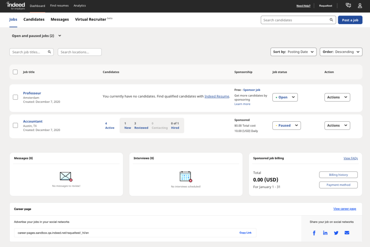
Task: Open Find resumes in top navigation
Action: [59, 5]
